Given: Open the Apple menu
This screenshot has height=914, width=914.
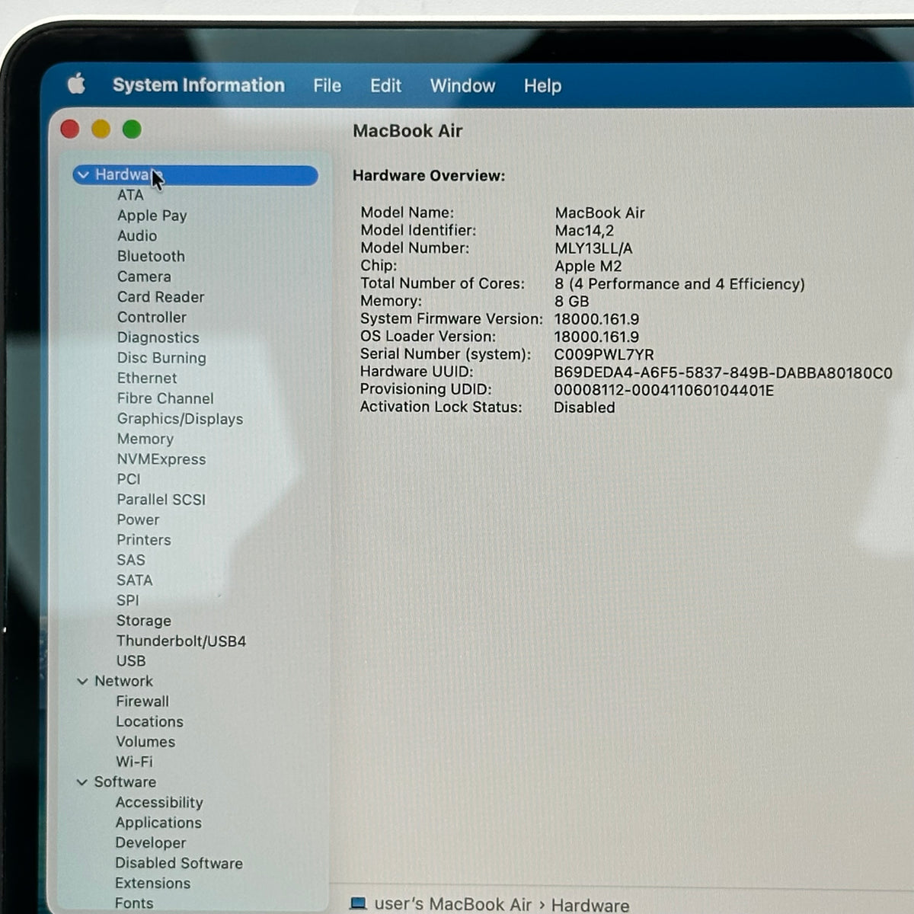Looking at the screenshot, I should [76, 84].
